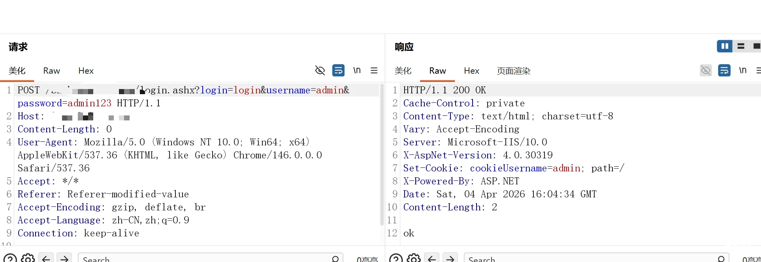Open the response 页面渲染 tab
The height and width of the screenshot is (262, 761).
[513, 71]
